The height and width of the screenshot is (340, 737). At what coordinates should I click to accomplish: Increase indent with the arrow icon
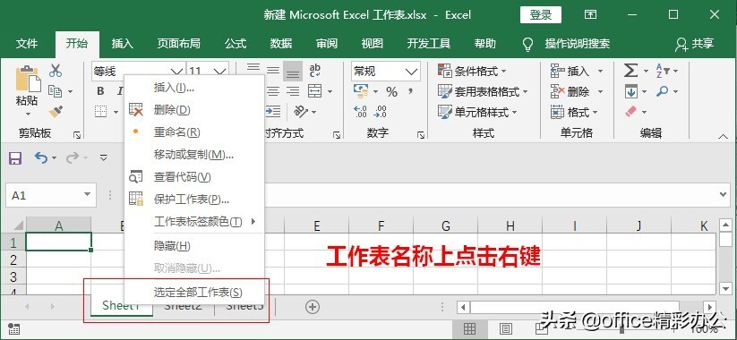[x=273, y=111]
